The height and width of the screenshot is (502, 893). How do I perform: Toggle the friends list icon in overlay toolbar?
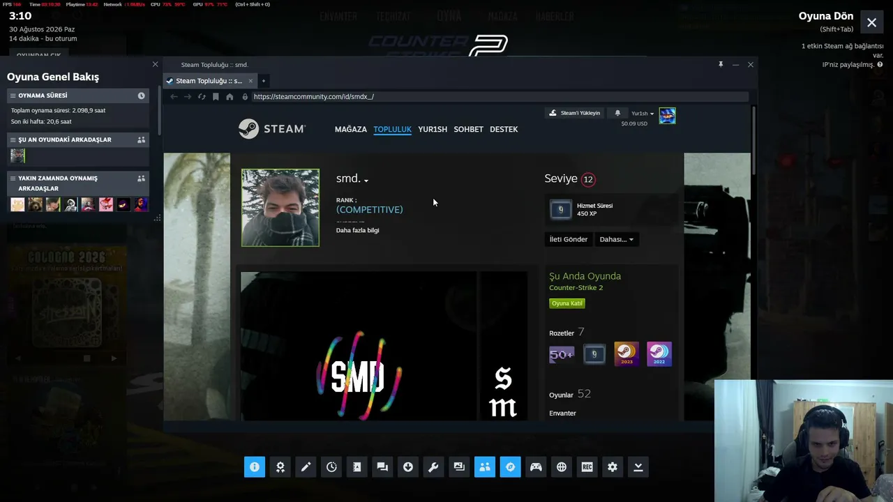(x=485, y=467)
